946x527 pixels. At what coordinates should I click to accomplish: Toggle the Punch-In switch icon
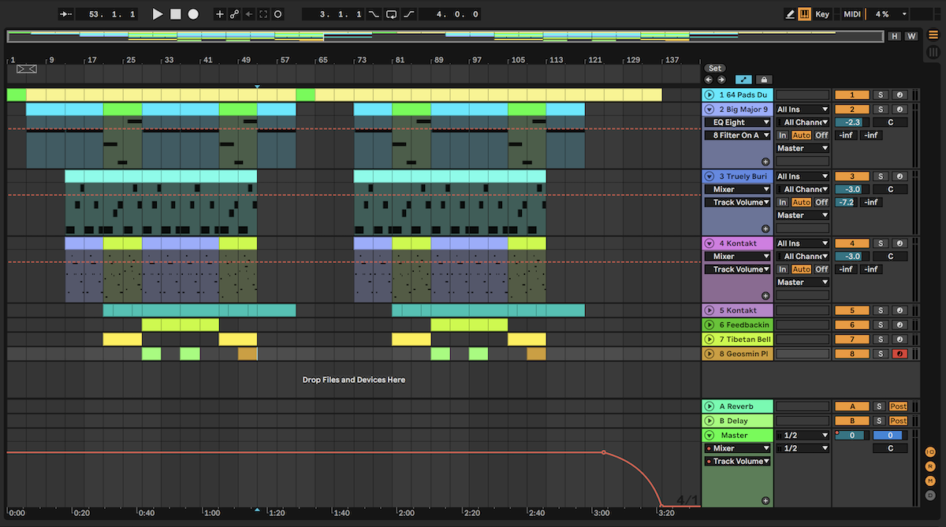[x=374, y=14]
